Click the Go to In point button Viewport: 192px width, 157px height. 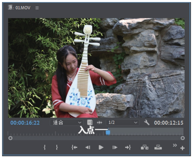pyautogui.click(x=75, y=147)
